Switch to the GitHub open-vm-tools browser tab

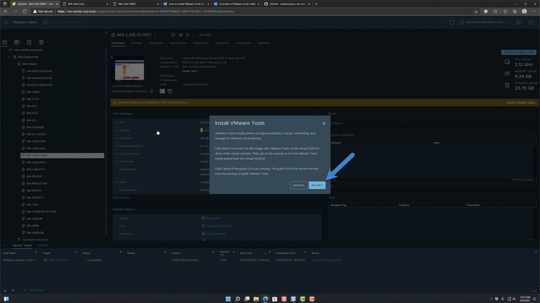tap(287, 4)
